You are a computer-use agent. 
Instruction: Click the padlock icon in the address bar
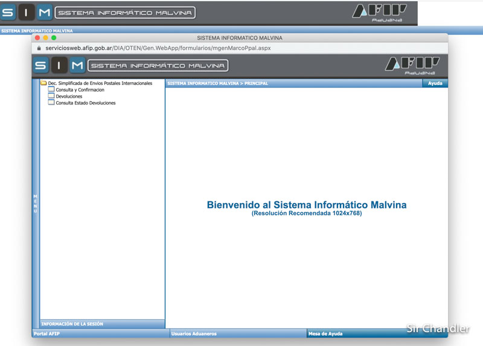coord(39,48)
